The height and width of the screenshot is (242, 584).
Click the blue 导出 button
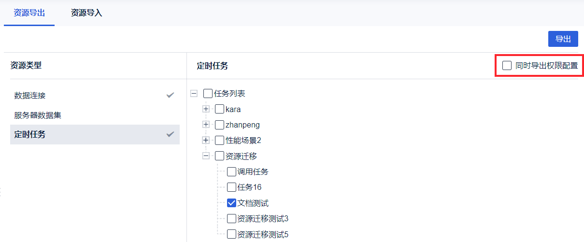563,39
